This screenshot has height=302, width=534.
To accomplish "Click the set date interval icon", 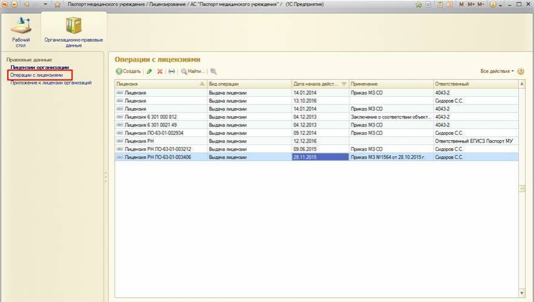I will (171, 71).
